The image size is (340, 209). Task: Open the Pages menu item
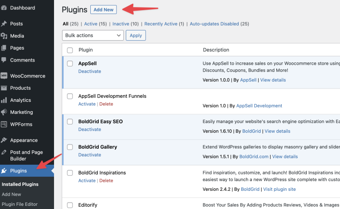[17, 48]
